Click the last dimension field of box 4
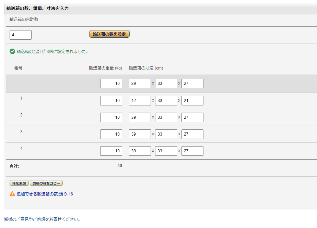This screenshot has height=228, width=317. 192,151
